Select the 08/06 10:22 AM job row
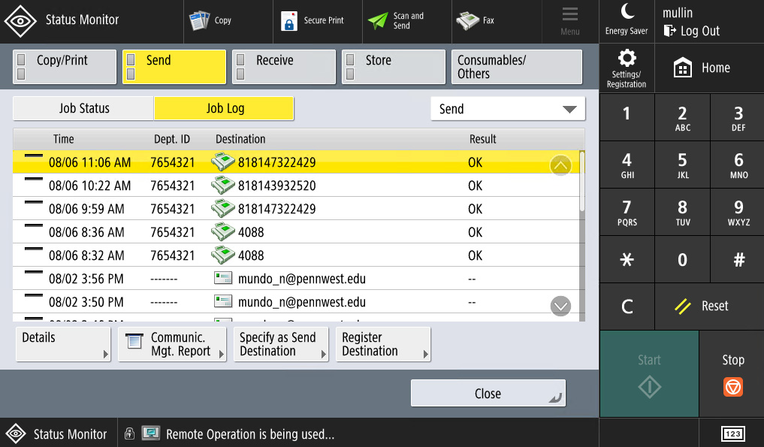 296,186
